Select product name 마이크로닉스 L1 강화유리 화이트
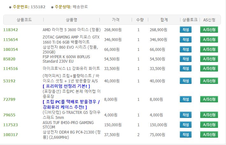226x145 pixels. (71, 68)
